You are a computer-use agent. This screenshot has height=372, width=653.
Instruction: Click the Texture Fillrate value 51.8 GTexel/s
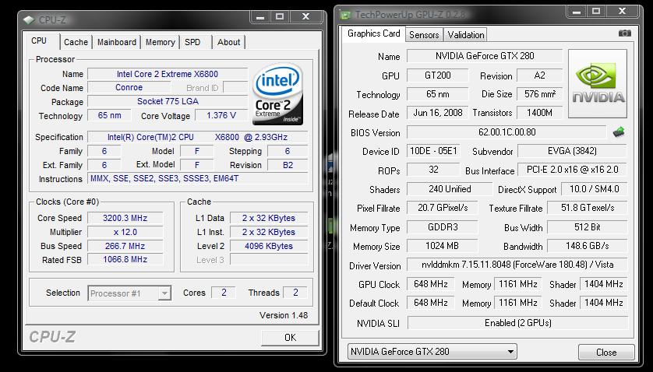pyautogui.click(x=588, y=208)
